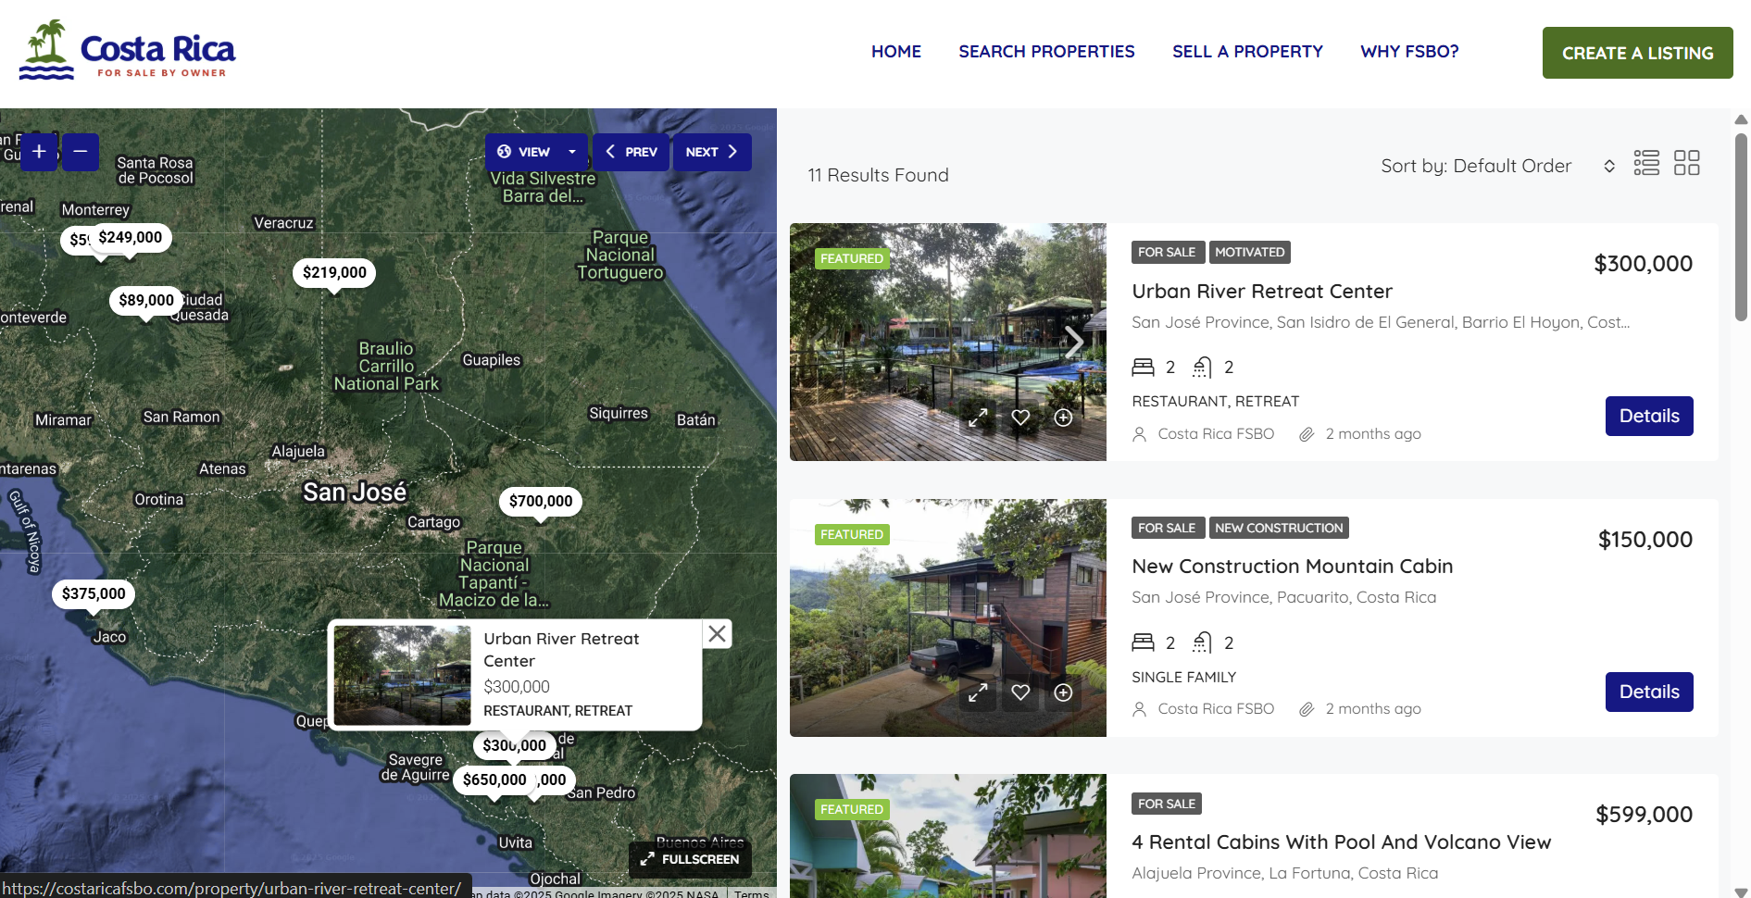The image size is (1751, 898).
Task: Add Urban River Retreat Center to compare
Action: pos(1063,418)
